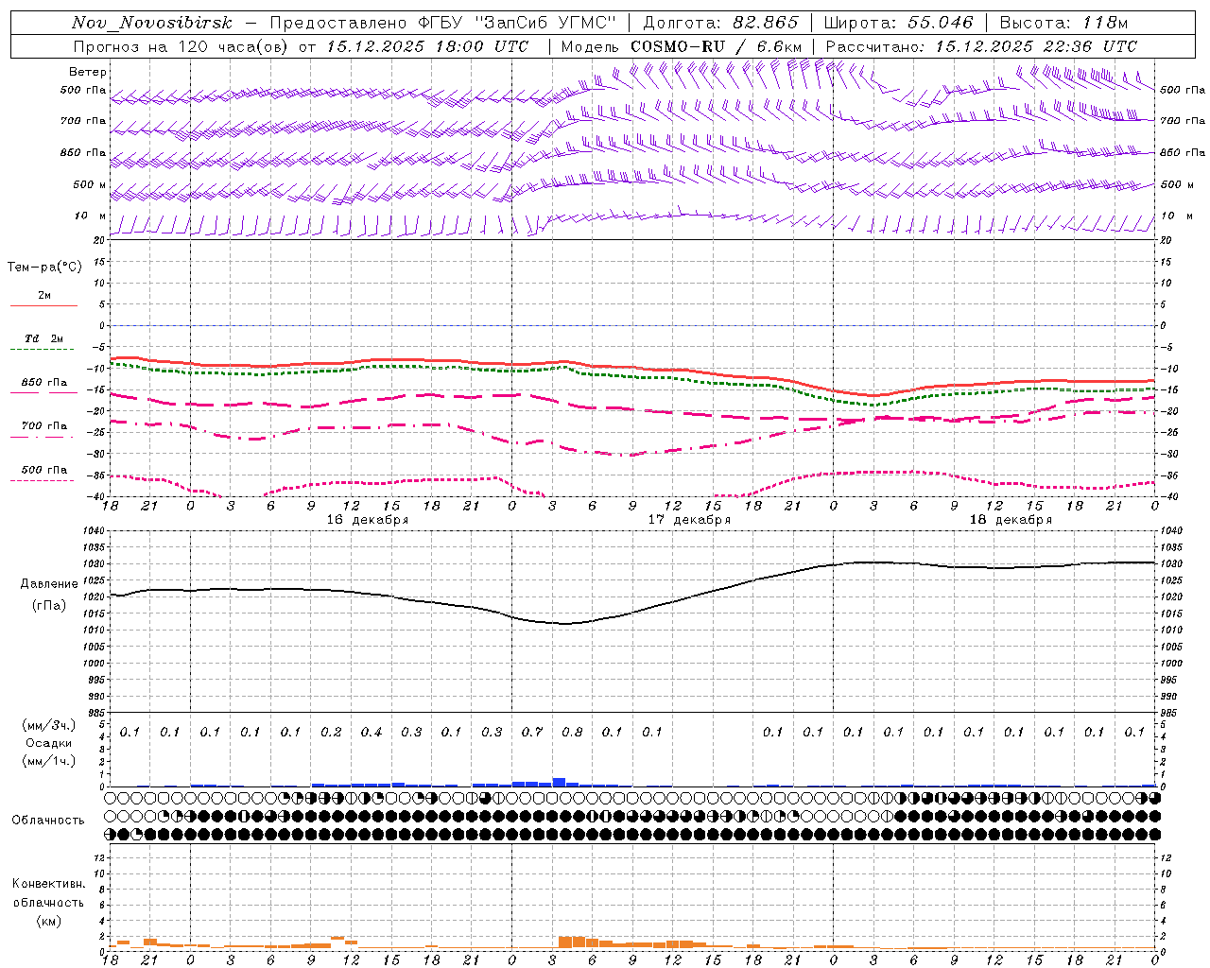Click the 'Модель COSMO-RU / 6.6км' model label
This screenshot has height=968, width=1210.
click(x=682, y=46)
